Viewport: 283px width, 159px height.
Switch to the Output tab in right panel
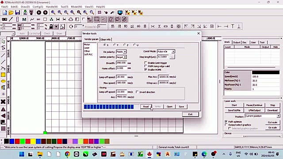(x=237, y=42)
